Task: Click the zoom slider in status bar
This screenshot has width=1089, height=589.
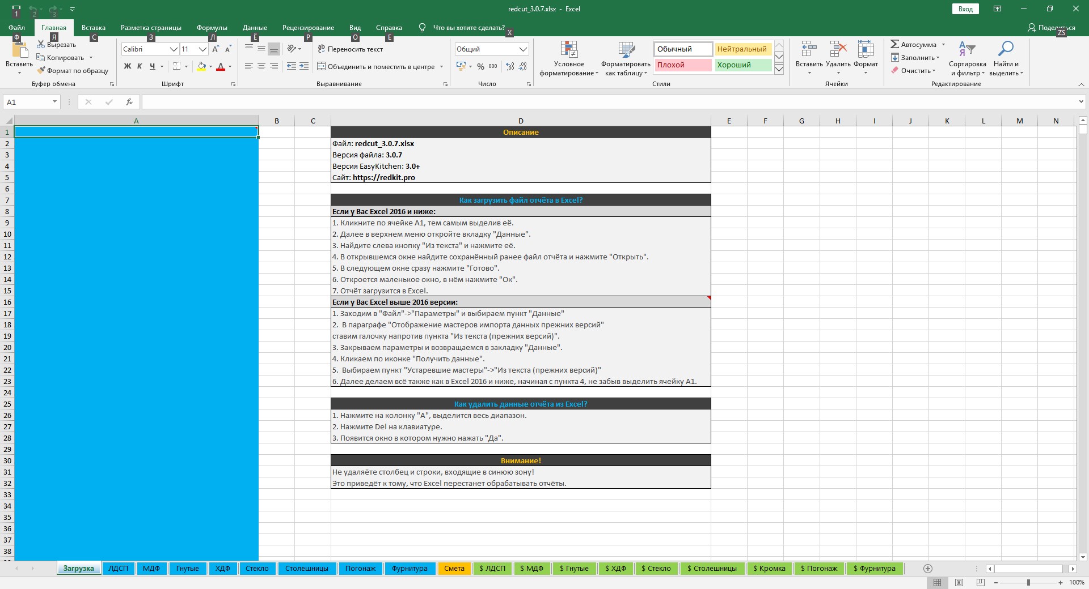Action: 1028,582
